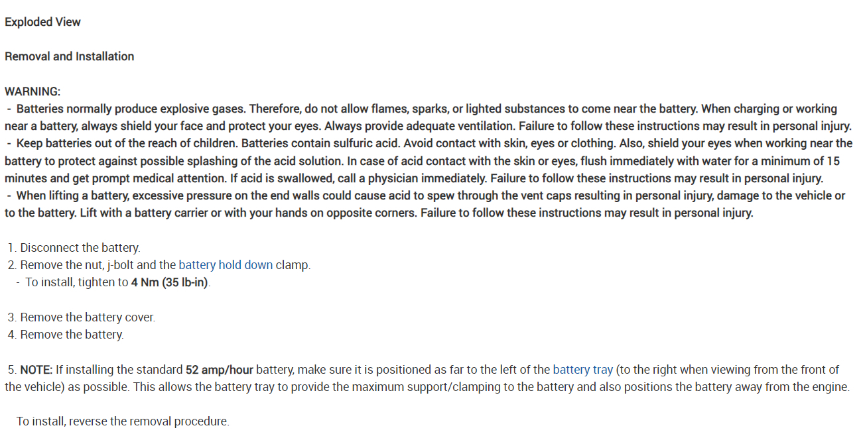
Task: Click step 1 Disconnect the battery
Action: point(80,248)
